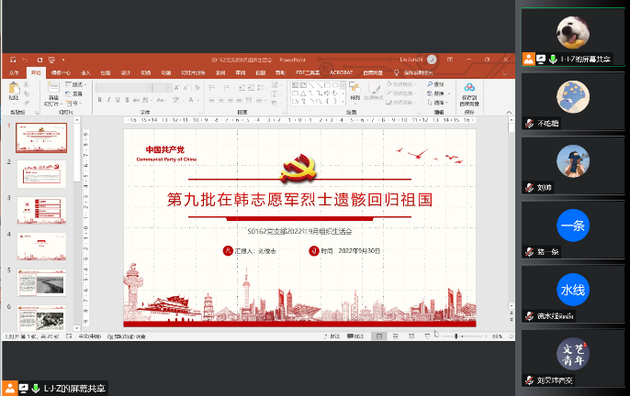Expand the Layout (版式) dropdown
The height and width of the screenshot is (396, 630).
point(77,85)
